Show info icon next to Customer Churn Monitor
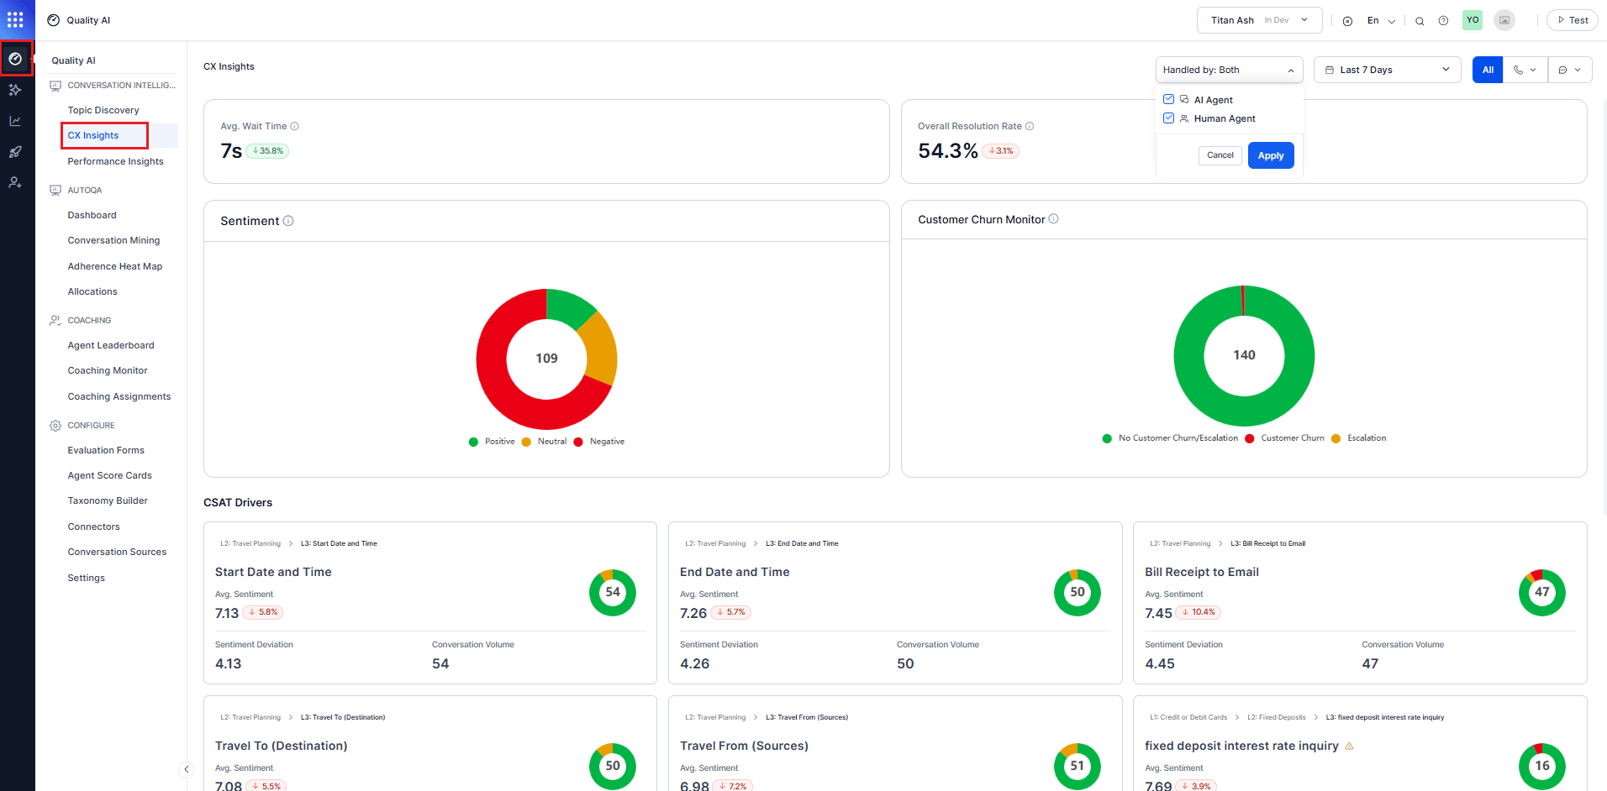 (x=1054, y=219)
